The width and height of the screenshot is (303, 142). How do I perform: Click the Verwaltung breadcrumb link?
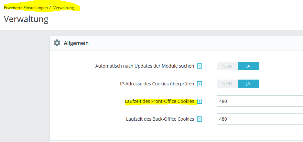63,7
